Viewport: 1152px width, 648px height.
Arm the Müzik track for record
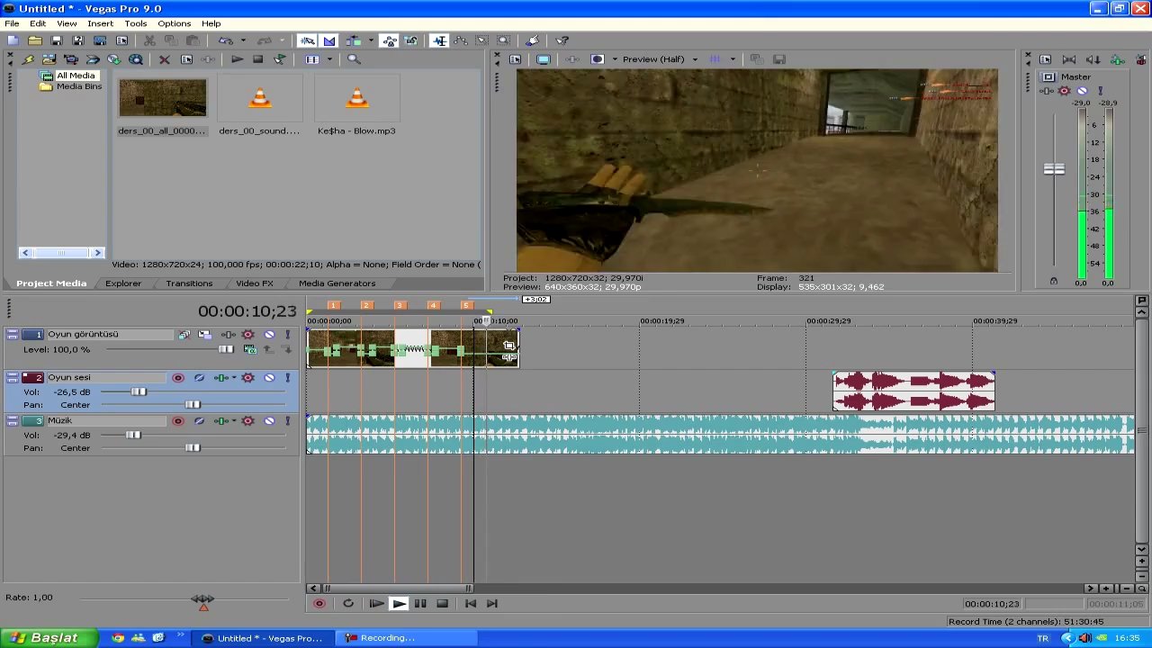178,421
